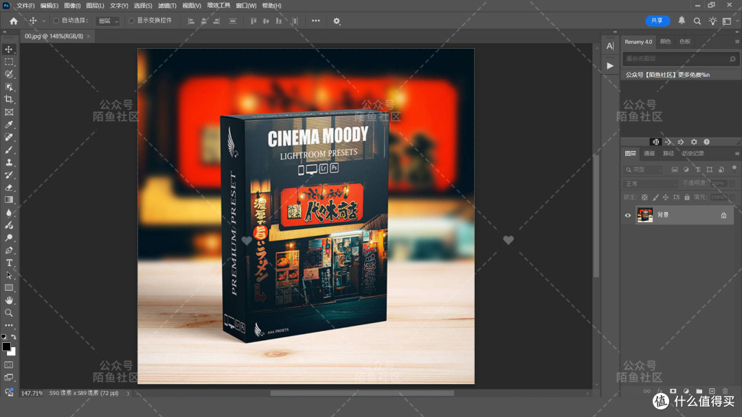Open the blend mode dropdown (正常)
Screen dimensions: 742x417
tap(651, 183)
